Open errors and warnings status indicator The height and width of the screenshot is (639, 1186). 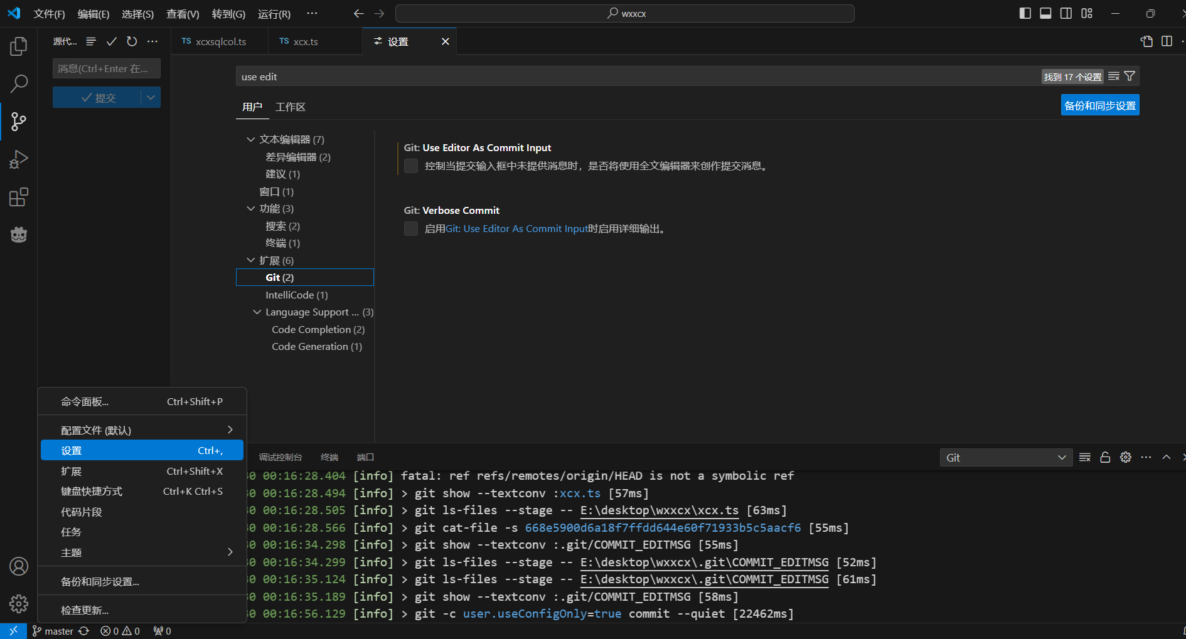coord(120,631)
